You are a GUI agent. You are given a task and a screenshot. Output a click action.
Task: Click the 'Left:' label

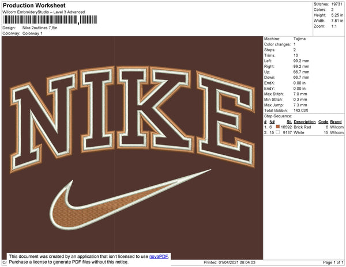(268, 61)
